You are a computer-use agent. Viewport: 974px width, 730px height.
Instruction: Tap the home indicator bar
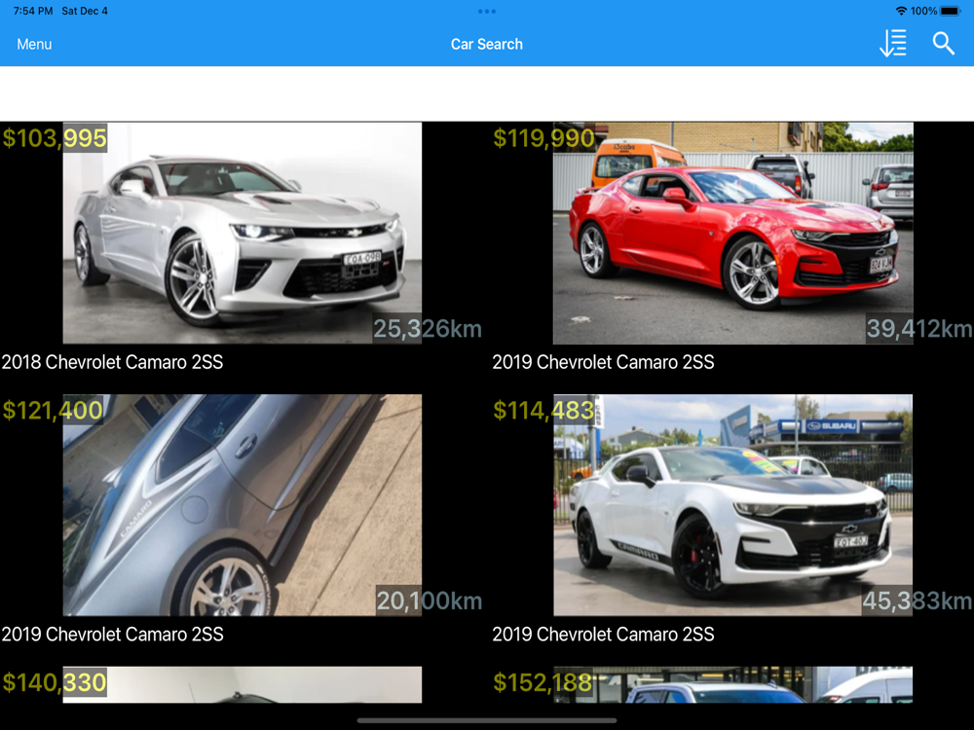(x=487, y=720)
